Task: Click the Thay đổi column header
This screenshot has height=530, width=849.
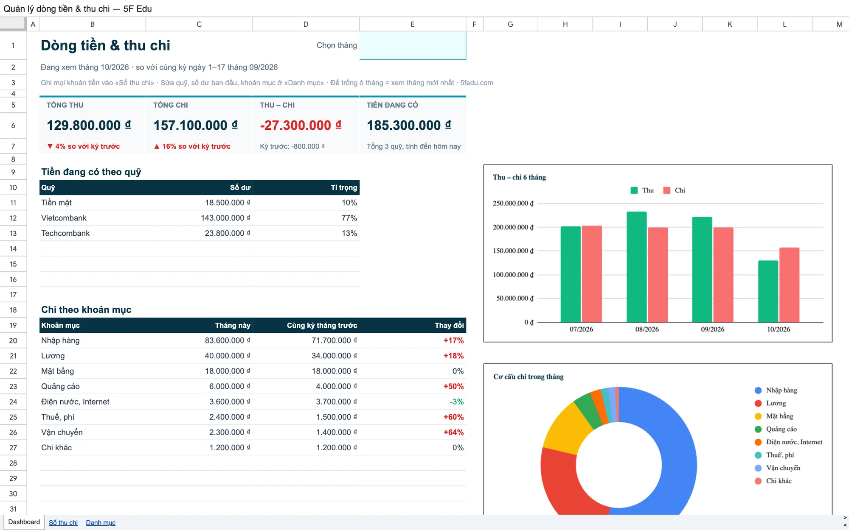Action: point(449,325)
